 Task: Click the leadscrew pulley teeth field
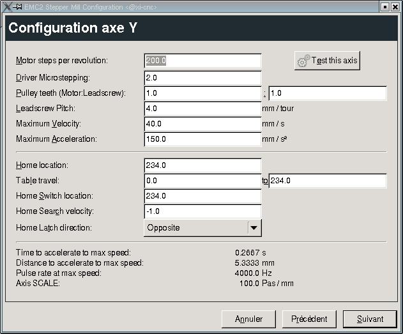tap(328, 93)
